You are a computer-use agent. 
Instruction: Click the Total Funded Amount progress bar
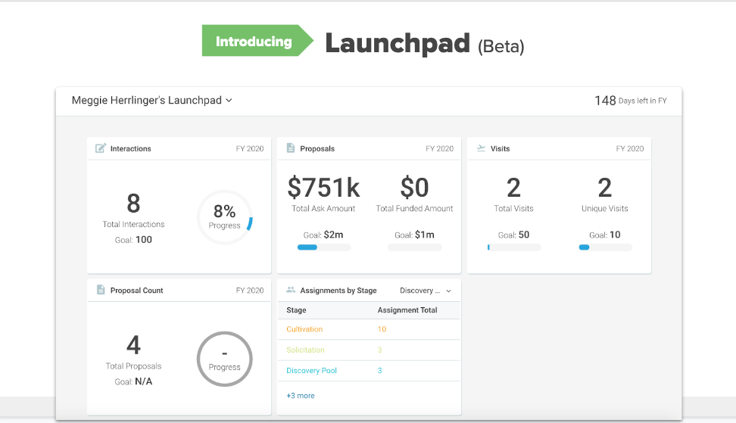tap(415, 247)
